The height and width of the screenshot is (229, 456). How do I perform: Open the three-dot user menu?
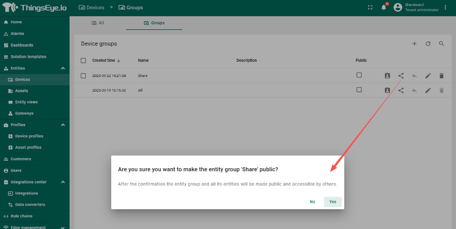tap(445, 8)
